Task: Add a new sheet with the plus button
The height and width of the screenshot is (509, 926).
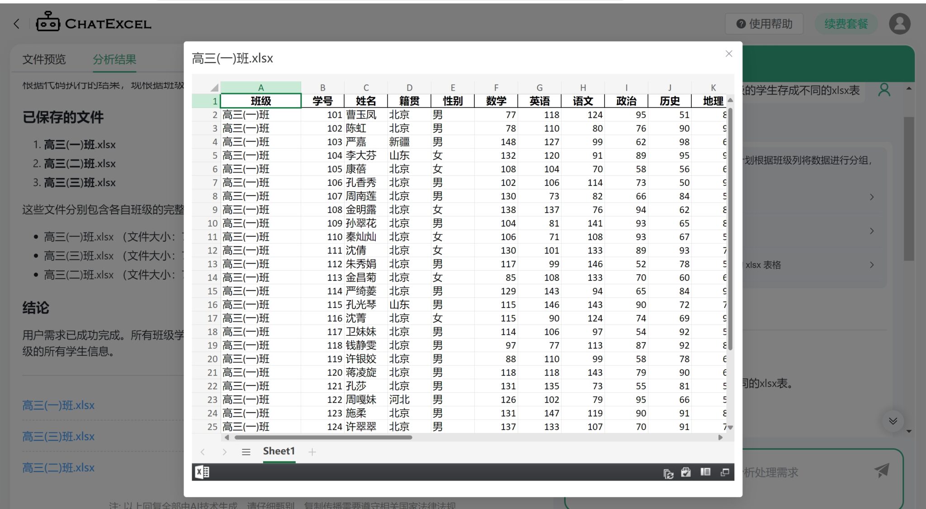Action: tap(312, 451)
